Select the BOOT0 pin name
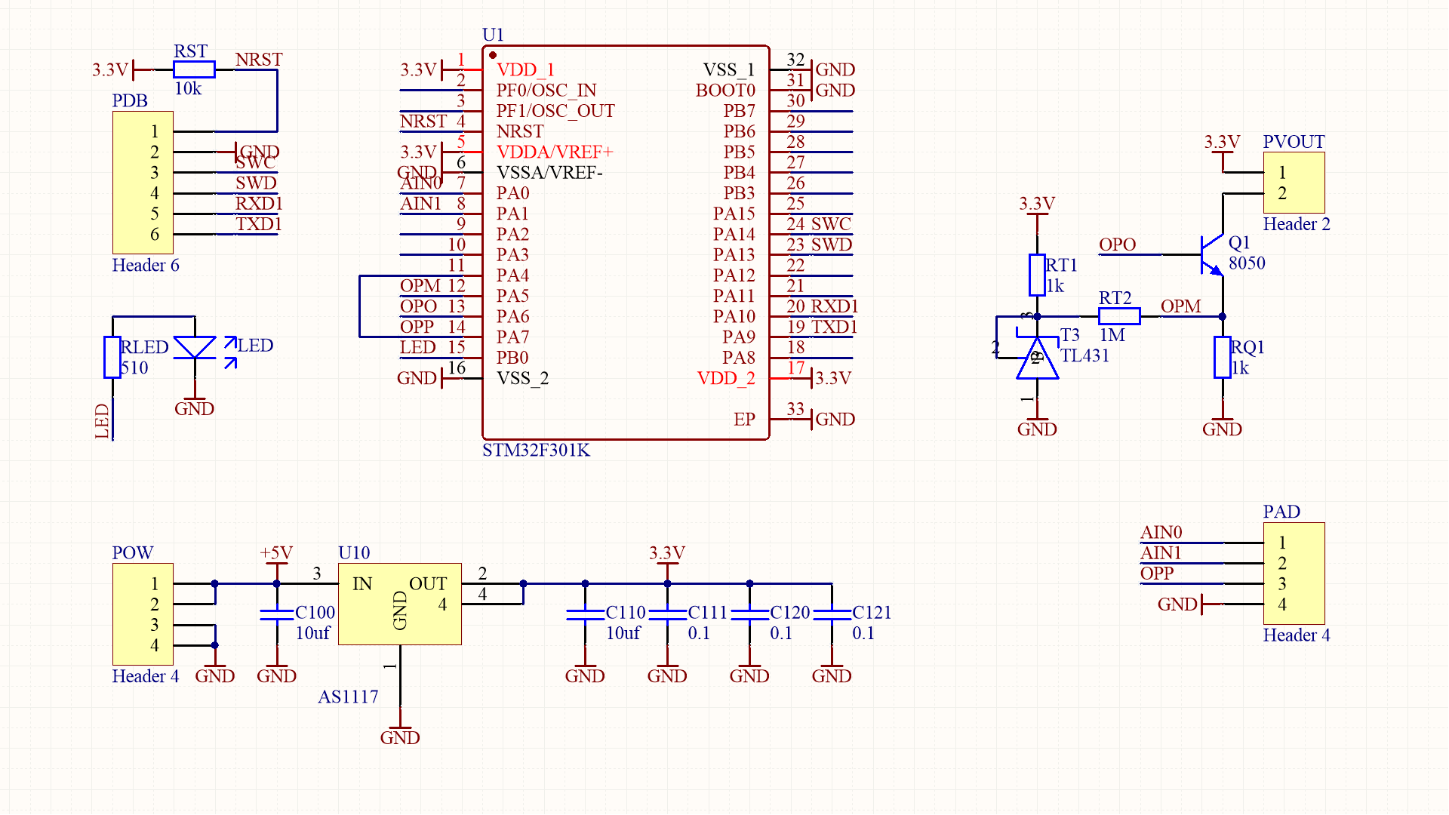 725,90
